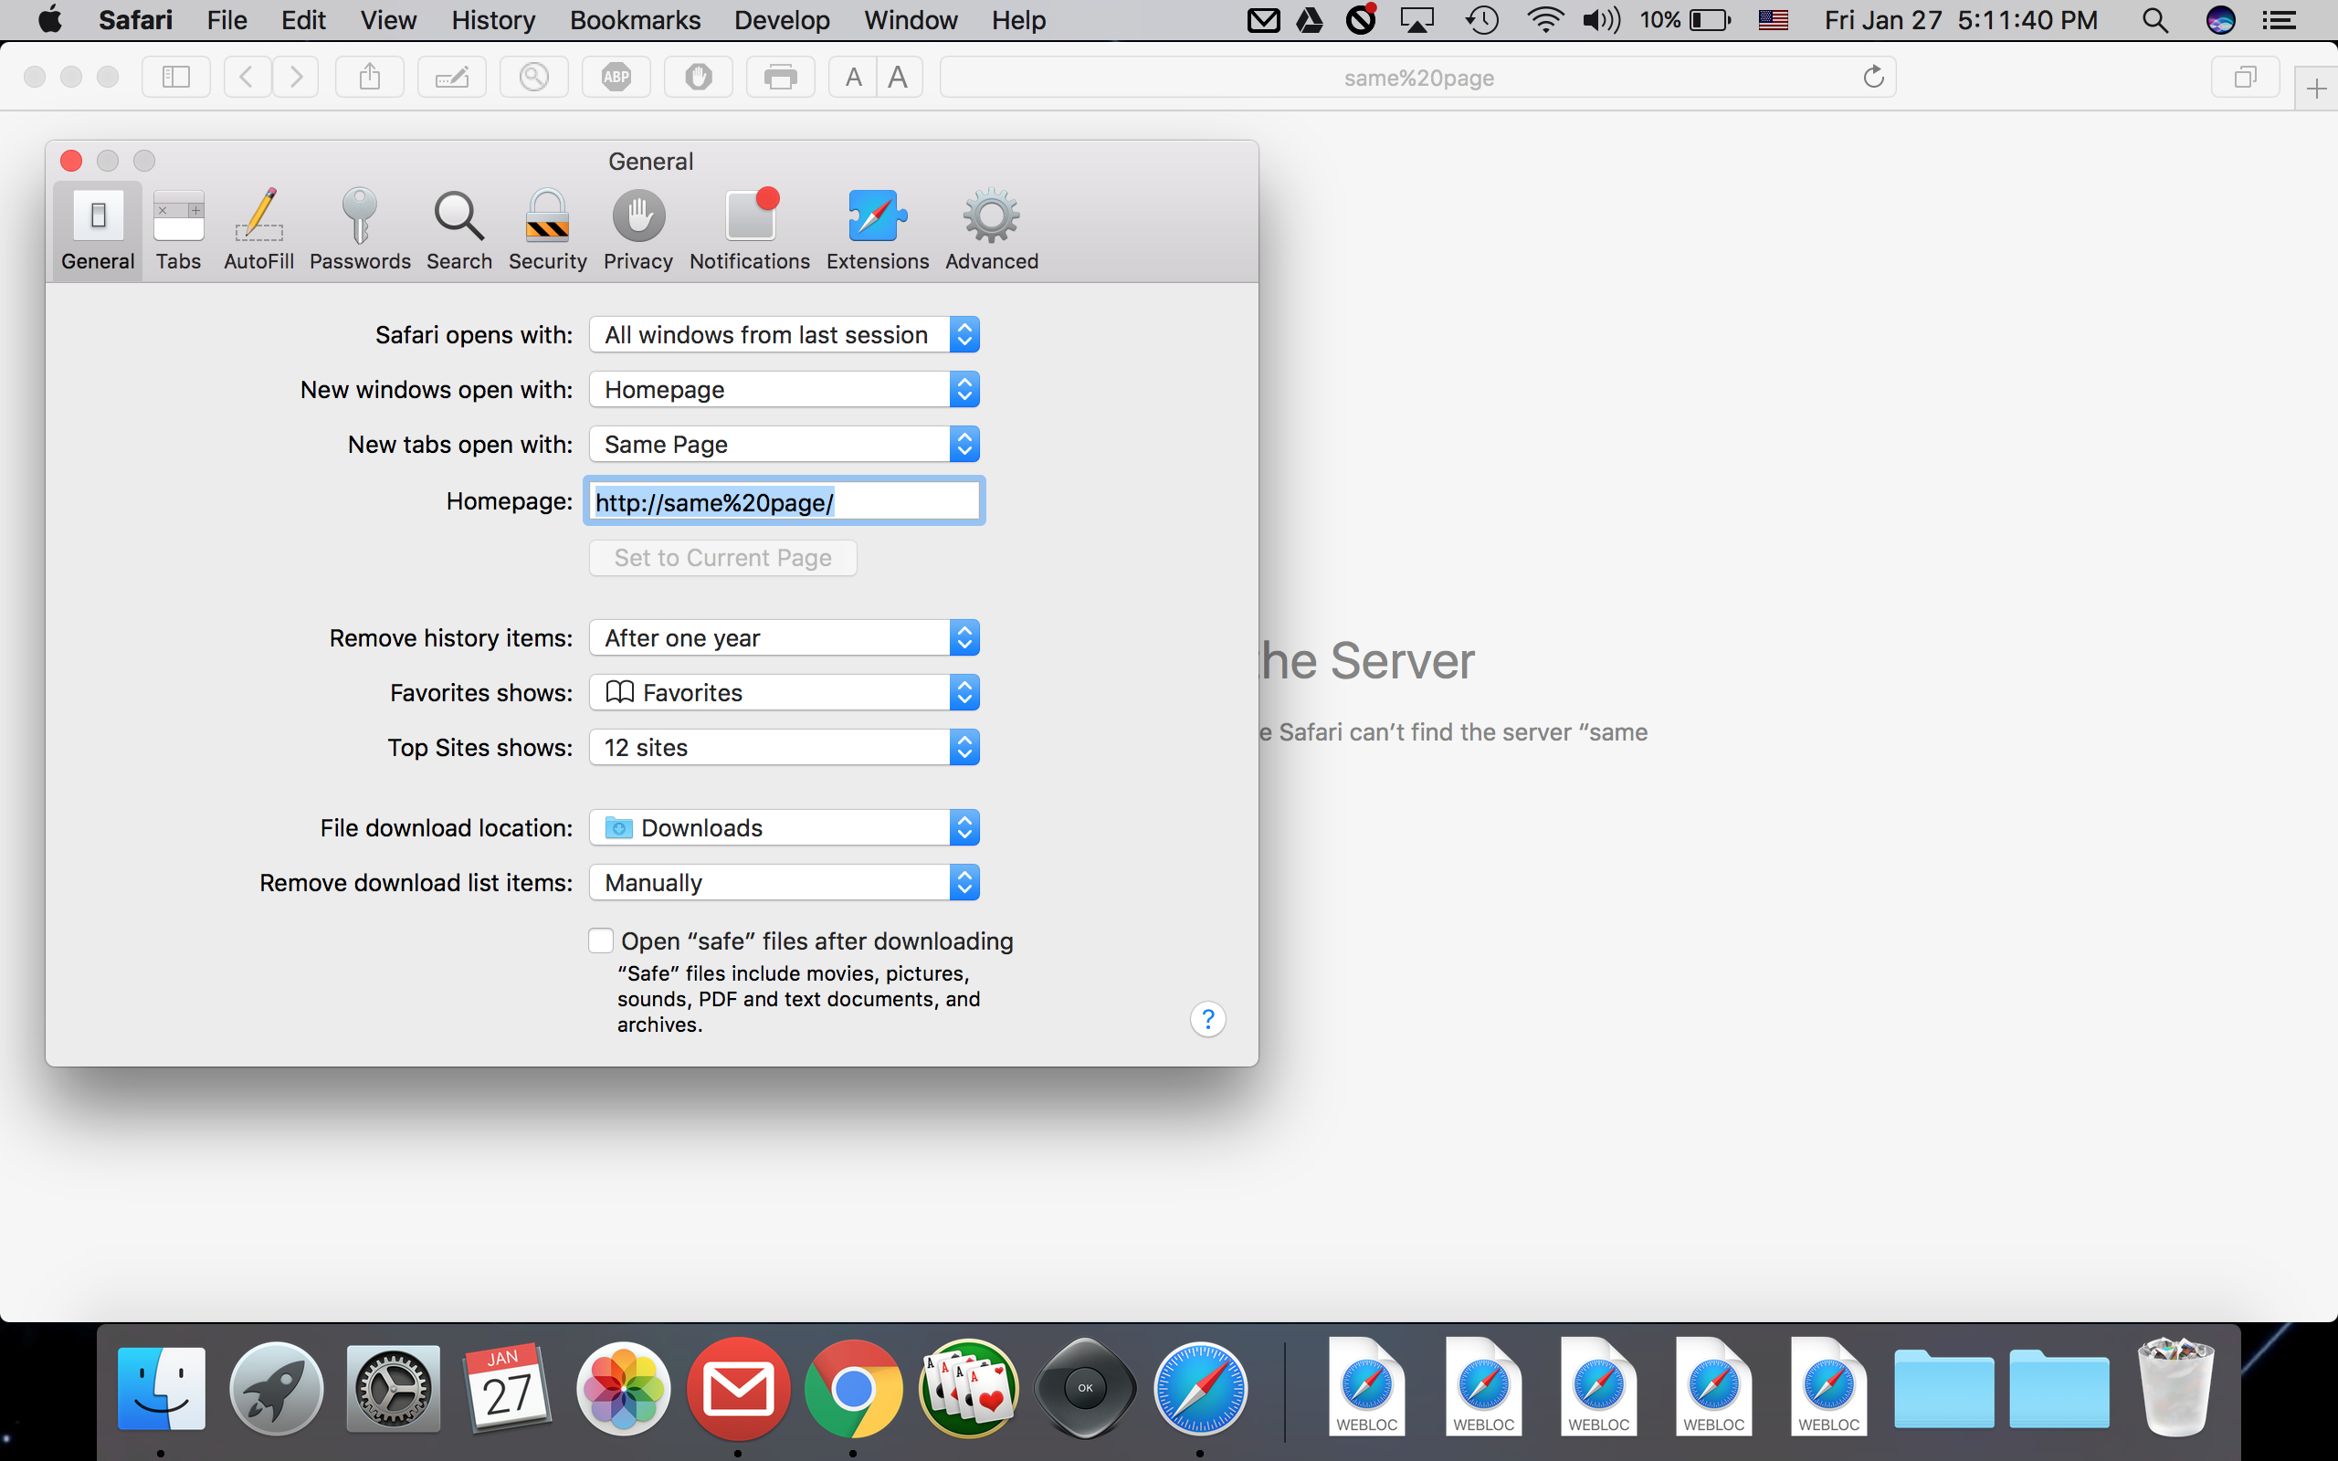The height and width of the screenshot is (1461, 2338).
Task: Open the Notifications preferences pane
Action: point(750,230)
